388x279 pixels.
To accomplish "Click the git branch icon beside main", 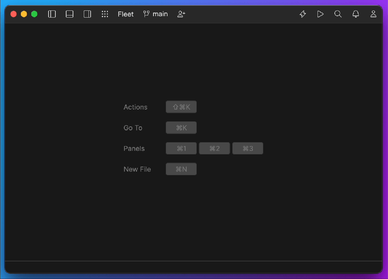I will (146, 14).
